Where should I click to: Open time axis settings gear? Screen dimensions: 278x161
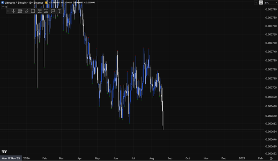coord(271,158)
